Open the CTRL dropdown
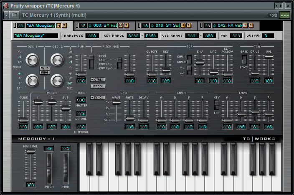This screenshot has height=195, width=294. click(x=98, y=79)
